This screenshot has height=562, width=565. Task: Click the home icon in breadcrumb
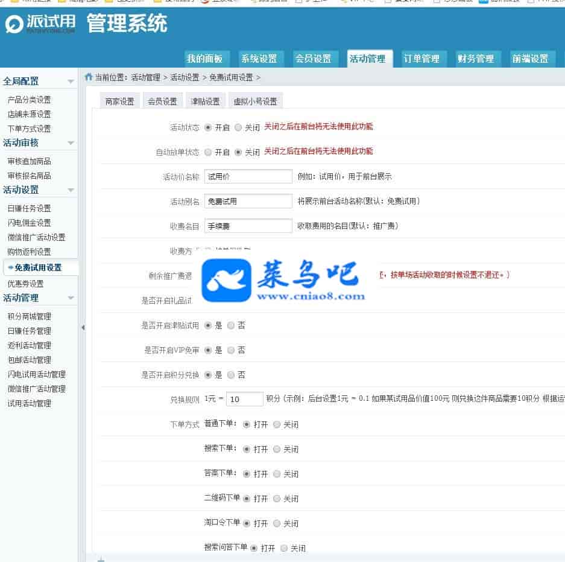tap(89, 77)
